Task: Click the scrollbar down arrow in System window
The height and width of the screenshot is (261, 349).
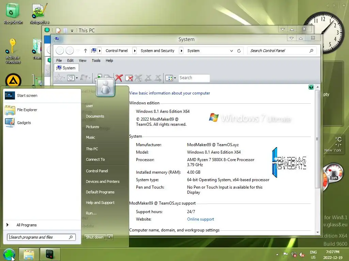Action: (x=318, y=232)
